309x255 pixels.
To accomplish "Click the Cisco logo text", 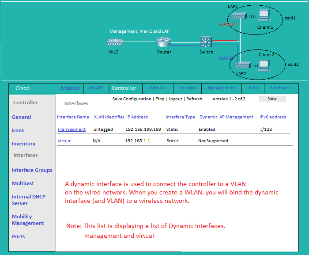I will click(23, 88).
